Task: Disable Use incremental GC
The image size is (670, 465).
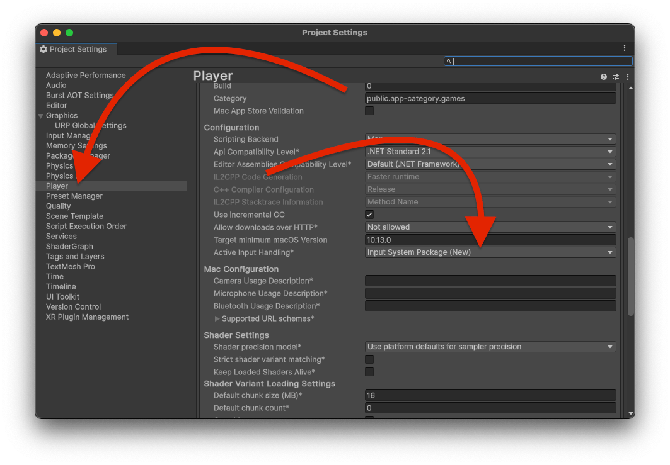Action: tap(368, 214)
